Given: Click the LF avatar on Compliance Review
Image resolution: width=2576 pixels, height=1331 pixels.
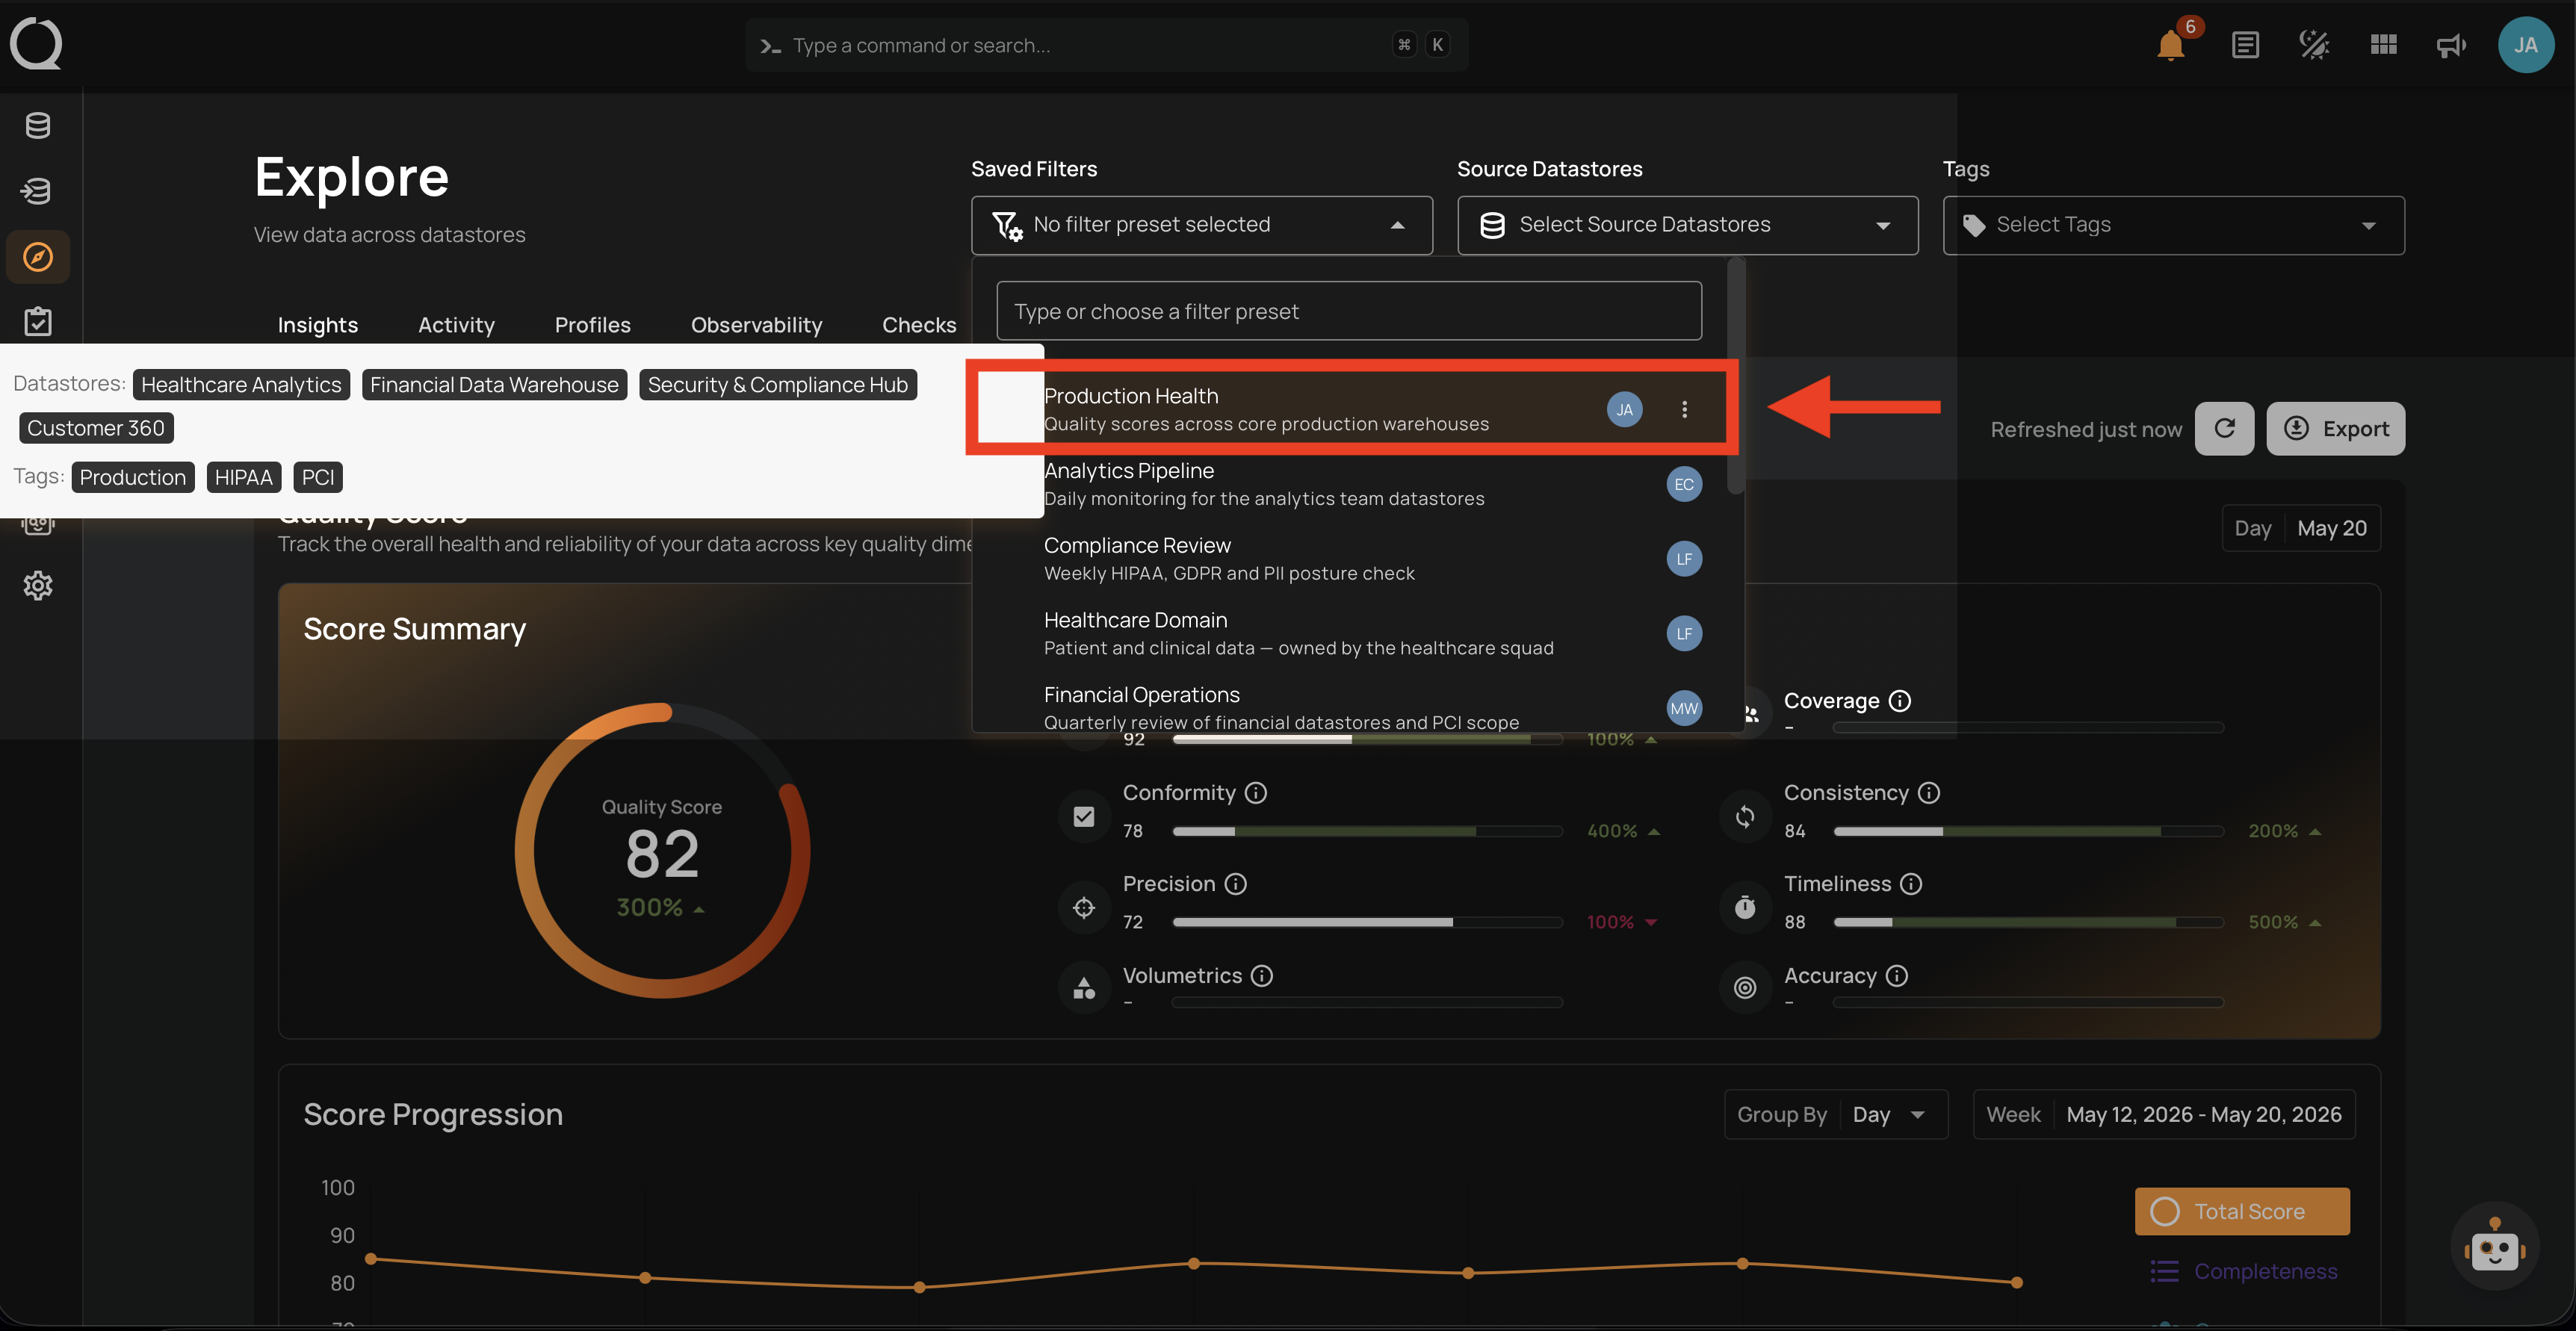Looking at the screenshot, I should [x=1684, y=559].
